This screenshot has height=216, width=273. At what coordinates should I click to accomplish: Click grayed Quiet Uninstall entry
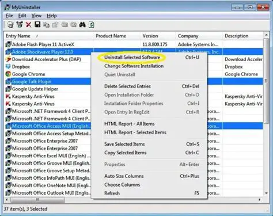120,75
